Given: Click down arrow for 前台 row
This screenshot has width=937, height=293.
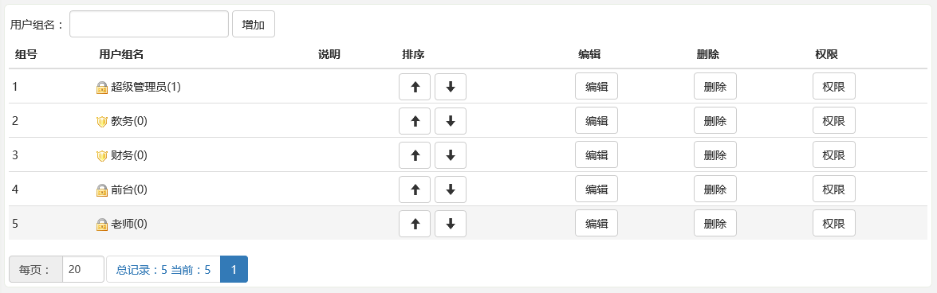Looking at the screenshot, I should coord(451,189).
